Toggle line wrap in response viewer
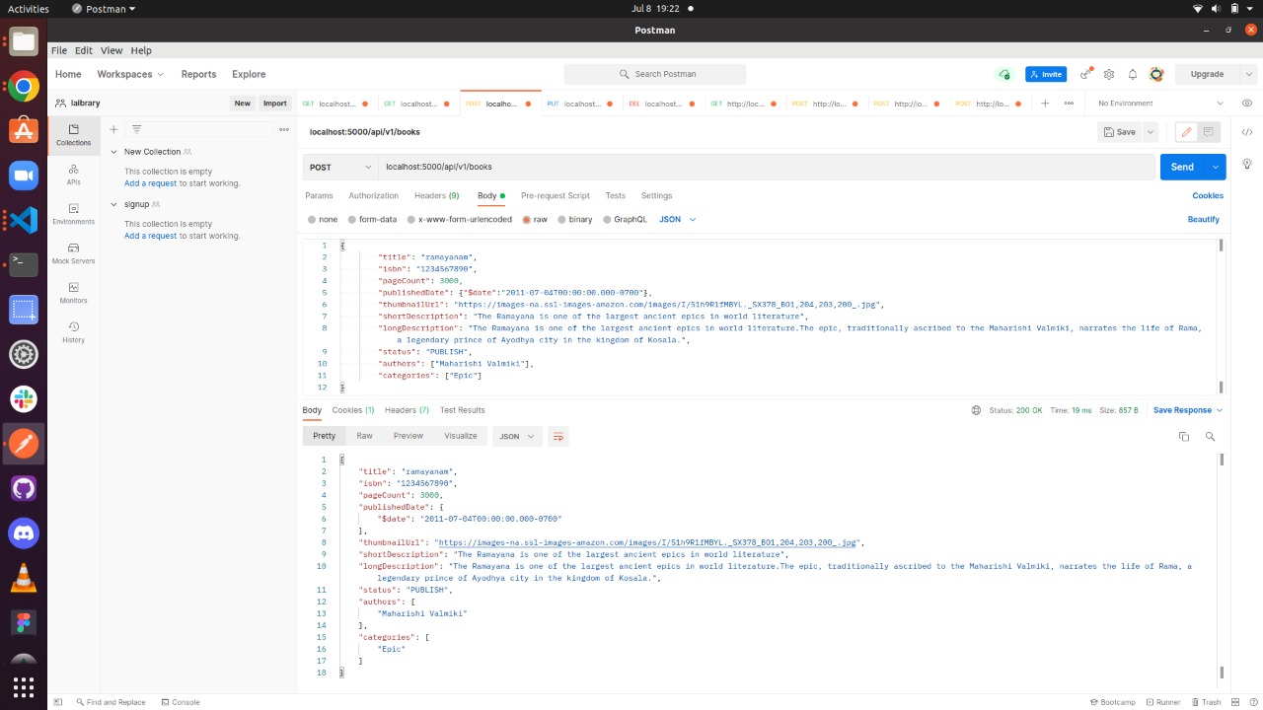 click(557, 436)
